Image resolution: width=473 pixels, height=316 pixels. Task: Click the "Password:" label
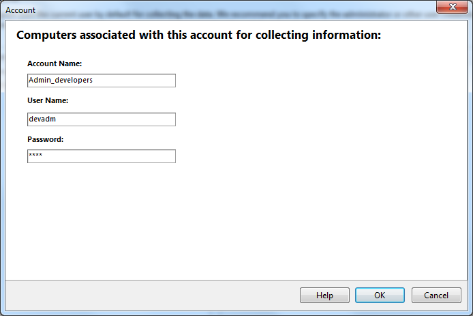tap(46, 139)
